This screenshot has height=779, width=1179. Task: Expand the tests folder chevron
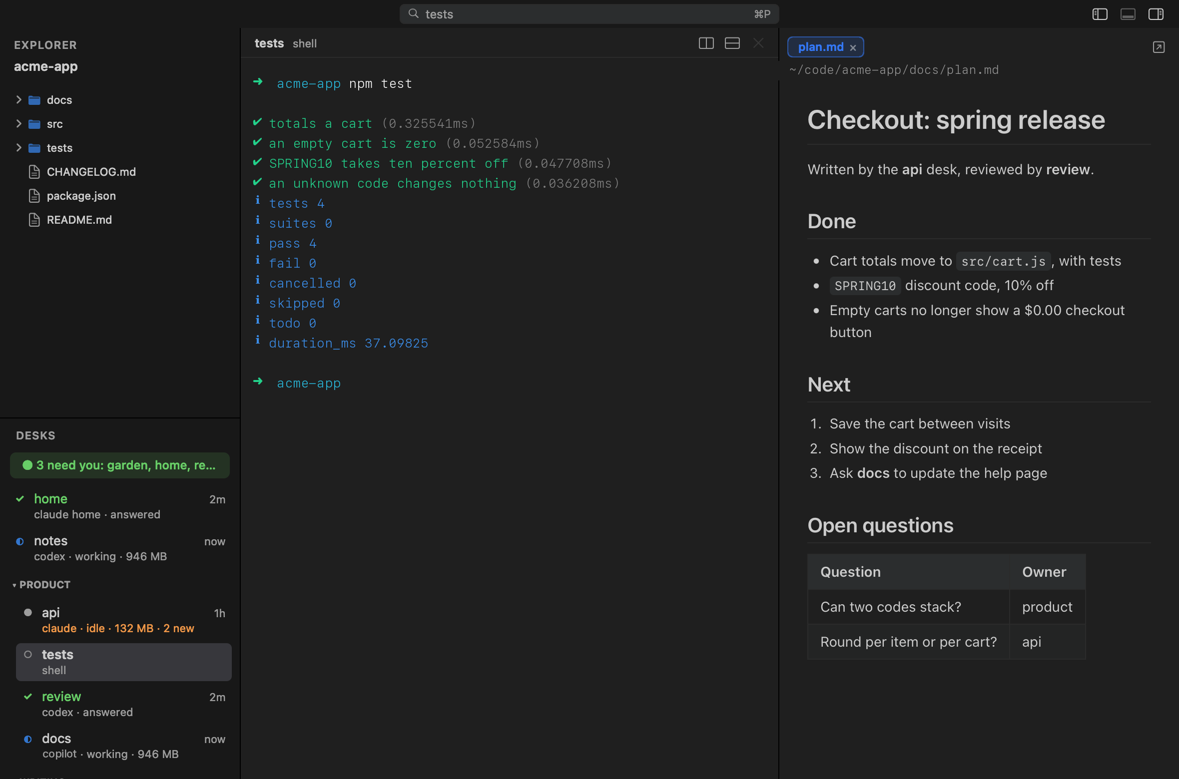(18, 148)
